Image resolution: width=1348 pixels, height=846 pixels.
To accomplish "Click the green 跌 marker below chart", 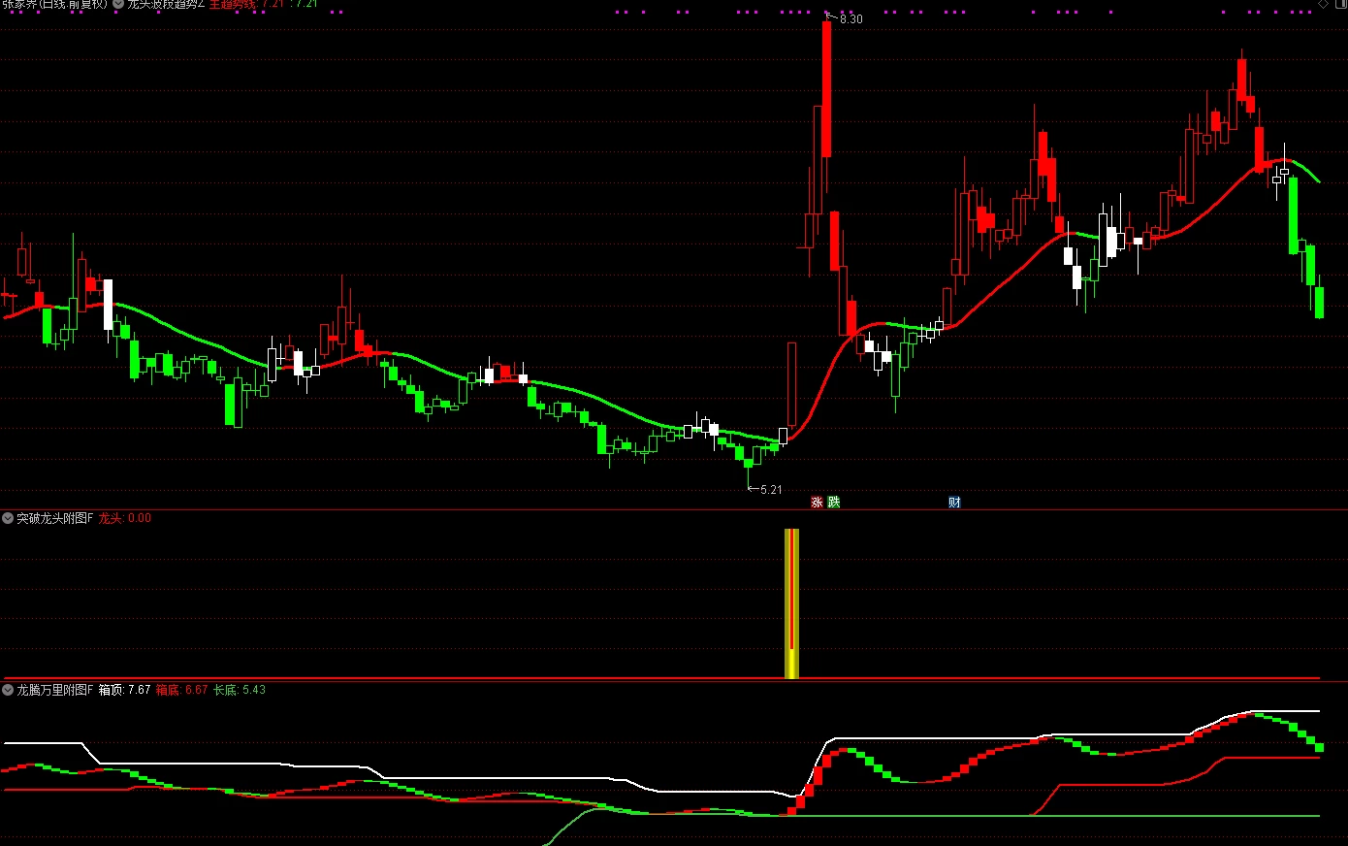I will pyautogui.click(x=834, y=502).
